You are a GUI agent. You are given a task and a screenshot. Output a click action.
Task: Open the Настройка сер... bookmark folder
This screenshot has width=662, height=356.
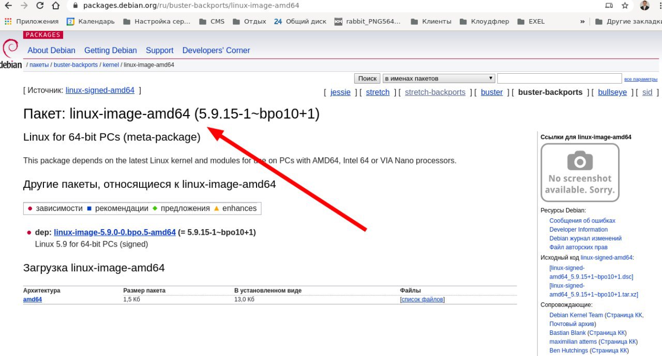(157, 21)
